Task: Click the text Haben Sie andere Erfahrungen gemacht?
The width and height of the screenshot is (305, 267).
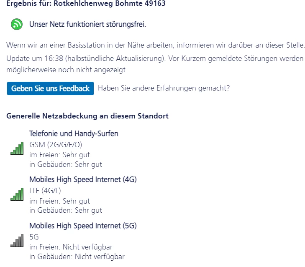Action: pyautogui.click(x=164, y=88)
